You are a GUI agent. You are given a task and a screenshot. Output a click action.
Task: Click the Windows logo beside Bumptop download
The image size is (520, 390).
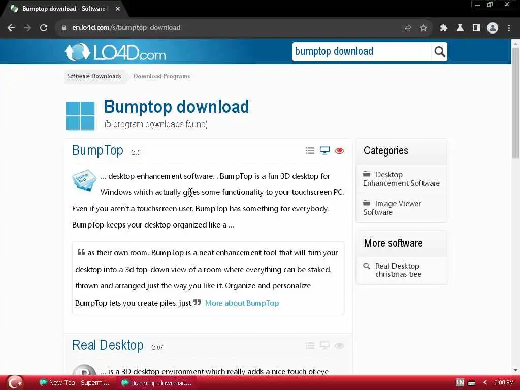80,115
